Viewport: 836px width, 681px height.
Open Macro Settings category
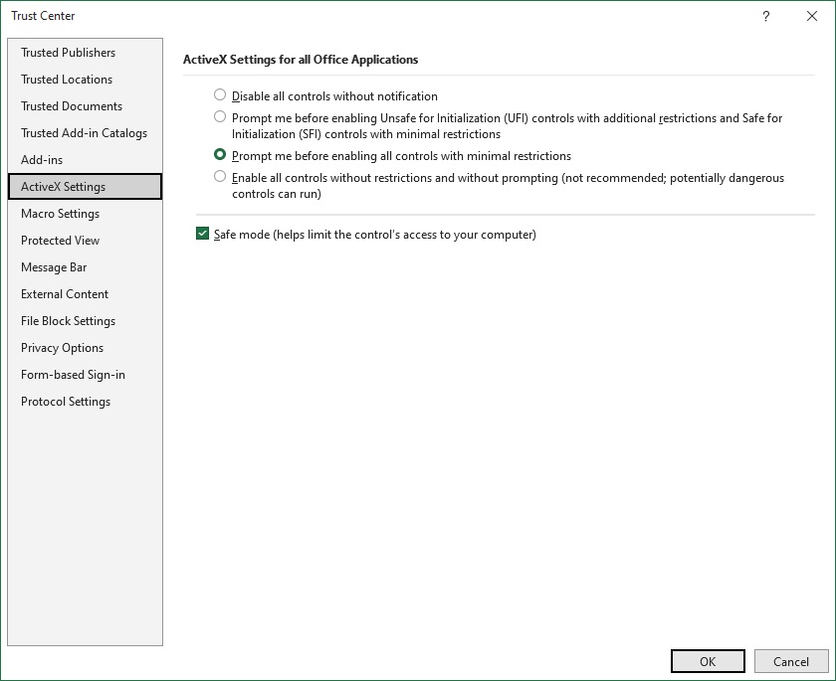point(60,214)
